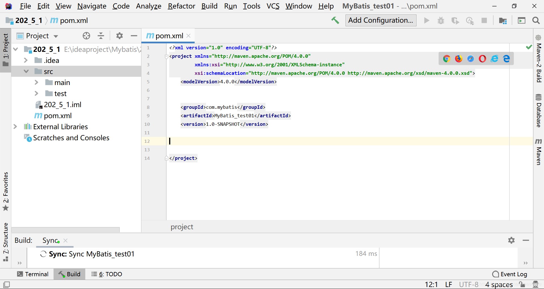Expand the main folder
Screen dimensions: 544x289
[x=36, y=82]
